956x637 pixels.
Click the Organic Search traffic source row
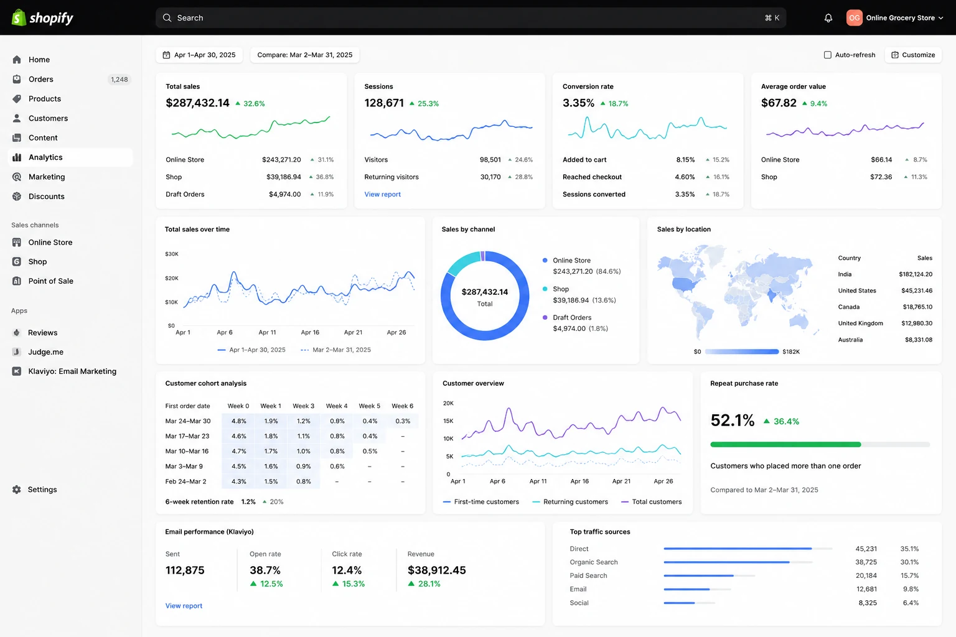pos(744,562)
